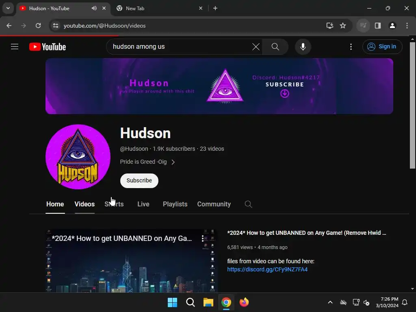Image resolution: width=416 pixels, height=312 pixels.
Task: Click the scrollbar down arrow
Action: pos(412,289)
